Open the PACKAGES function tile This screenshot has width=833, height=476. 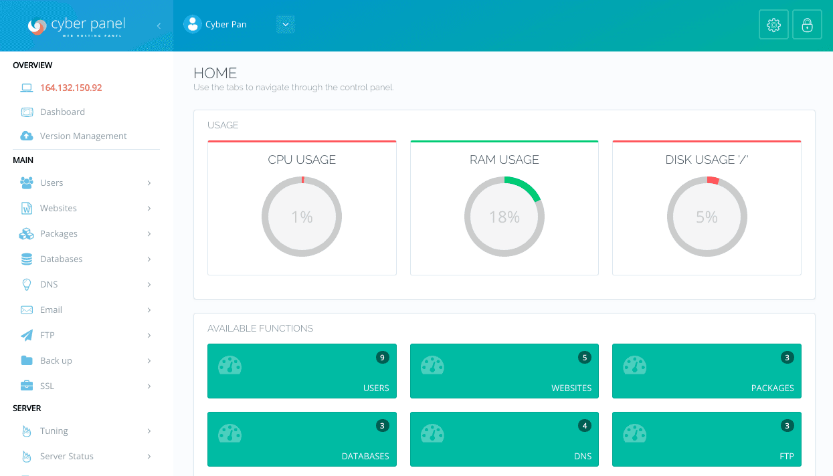707,371
